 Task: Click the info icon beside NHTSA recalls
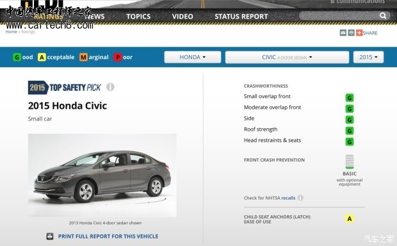300,197
